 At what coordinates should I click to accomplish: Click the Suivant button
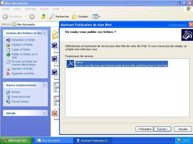tap(162, 129)
